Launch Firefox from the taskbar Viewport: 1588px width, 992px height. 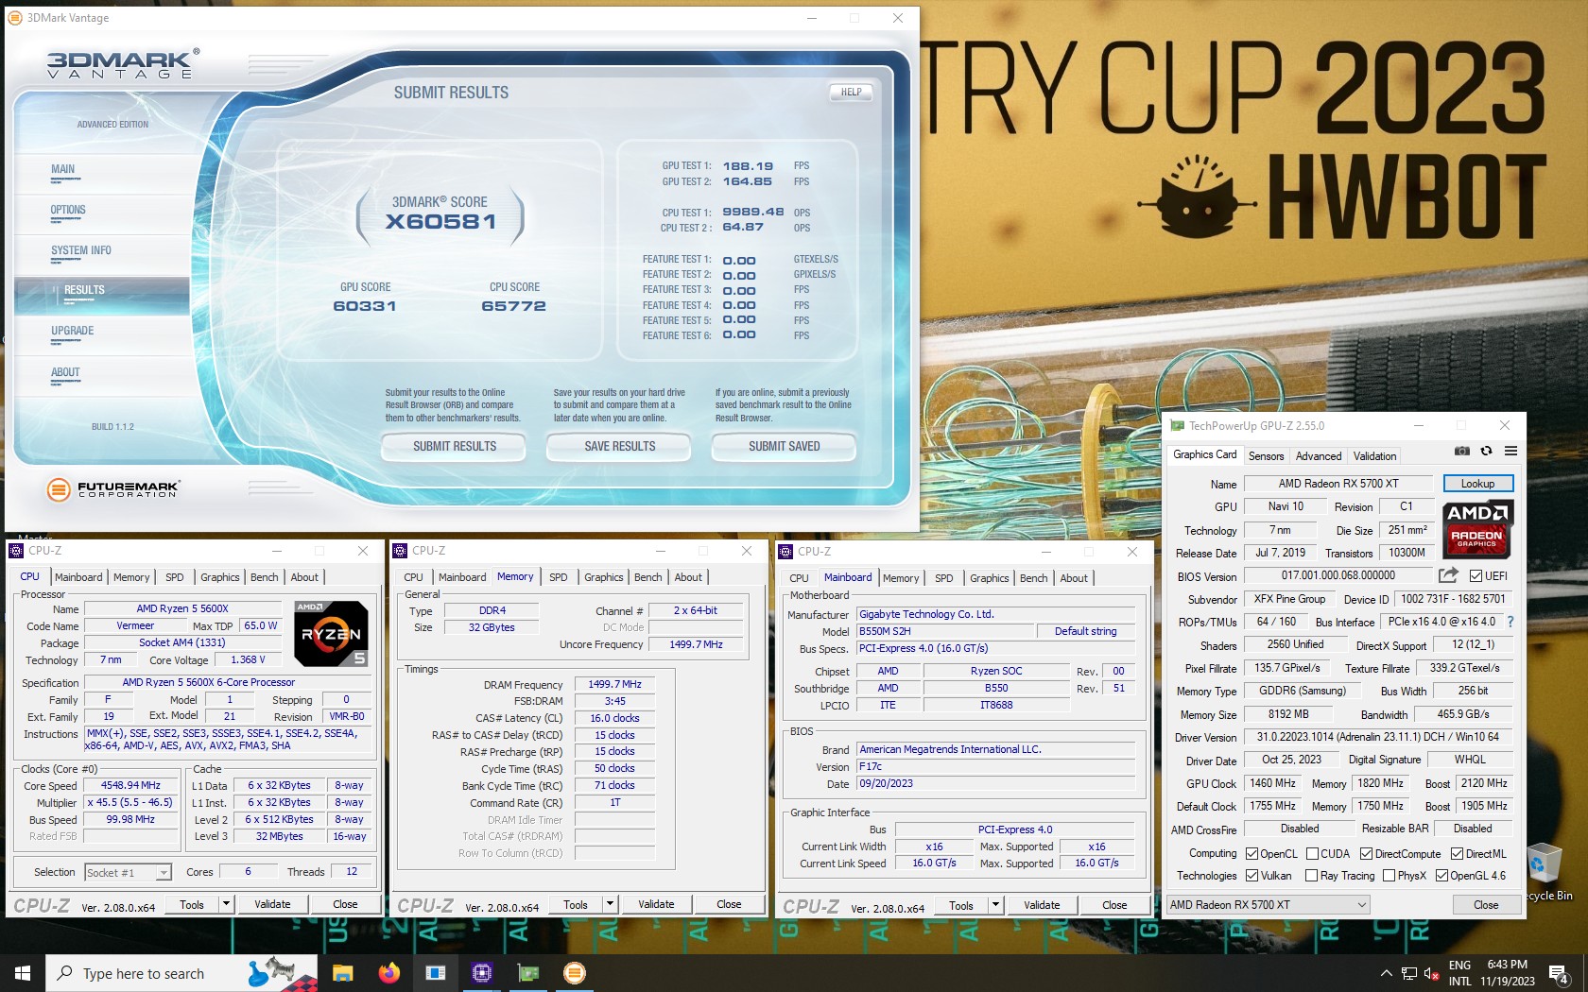click(x=388, y=972)
